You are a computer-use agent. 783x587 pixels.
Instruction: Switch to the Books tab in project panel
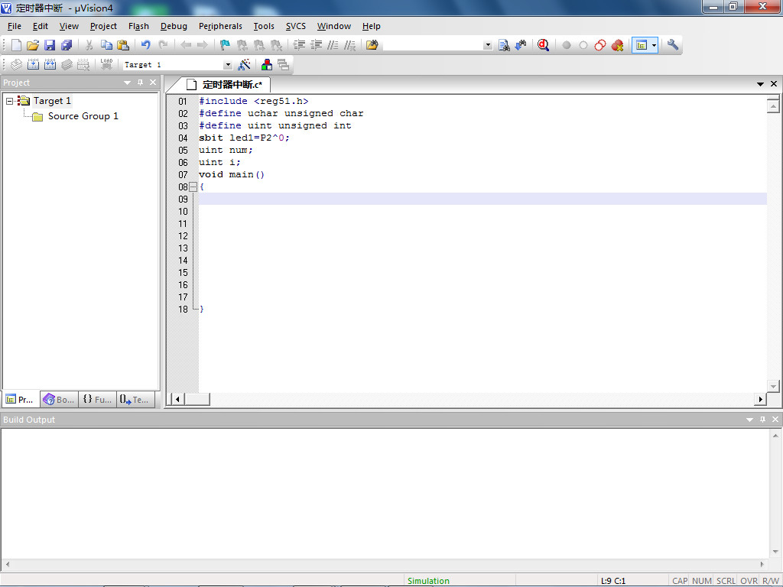point(60,400)
